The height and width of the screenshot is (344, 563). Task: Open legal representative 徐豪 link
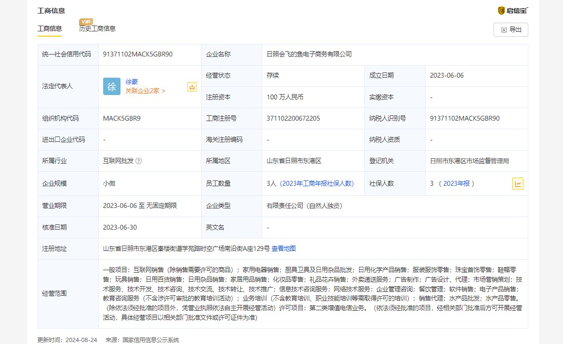(x=132, y=82)
